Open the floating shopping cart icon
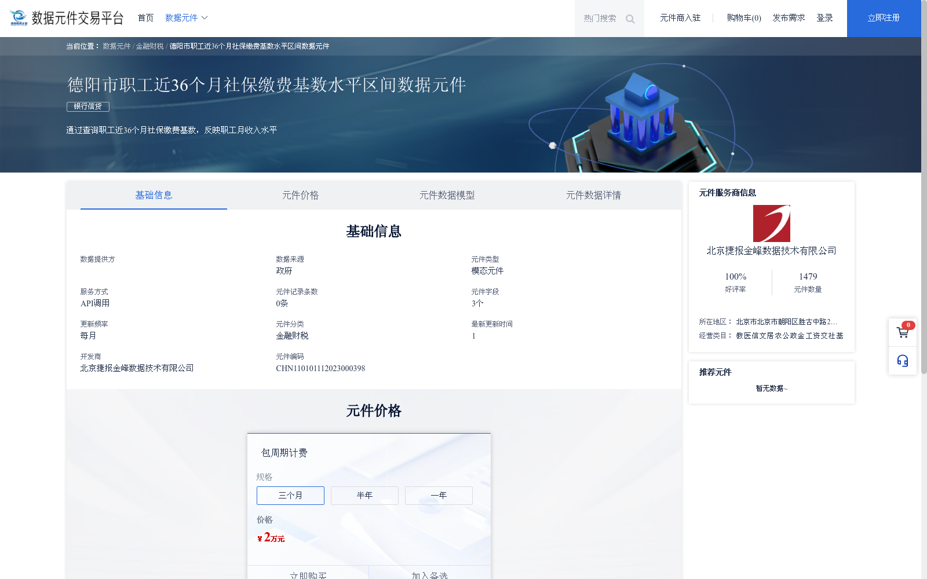927x579 pixels. 903,332
